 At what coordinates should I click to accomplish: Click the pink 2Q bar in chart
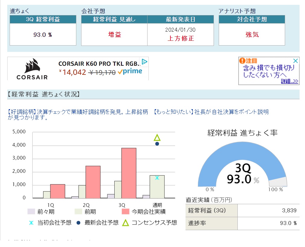tap(93, 182)
